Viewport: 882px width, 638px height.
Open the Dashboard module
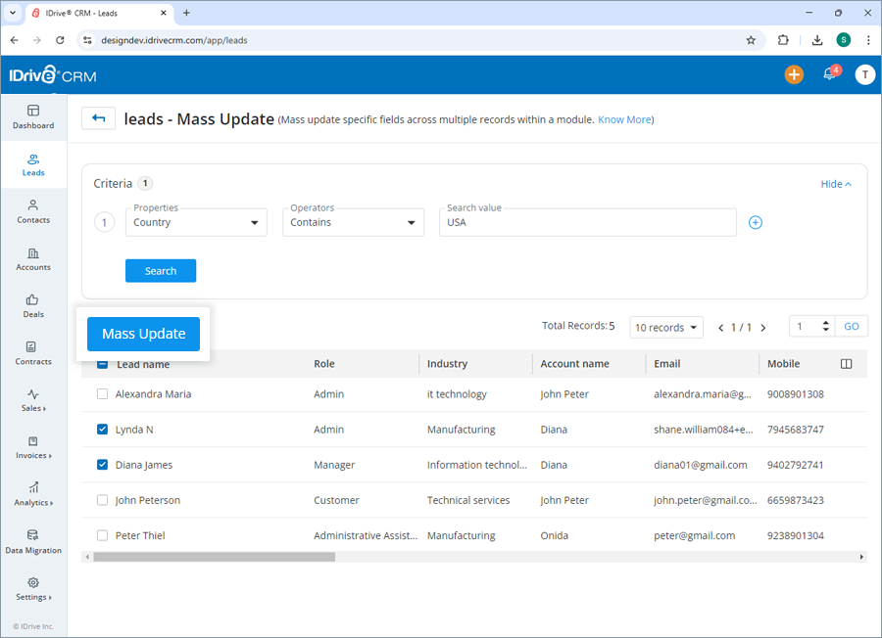point(32,116)
